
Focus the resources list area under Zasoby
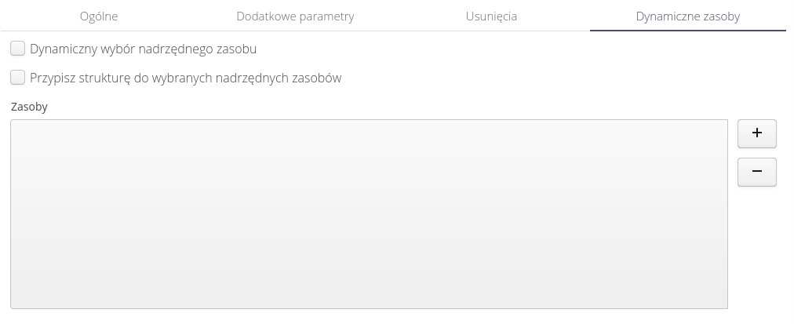pos(369,213)
